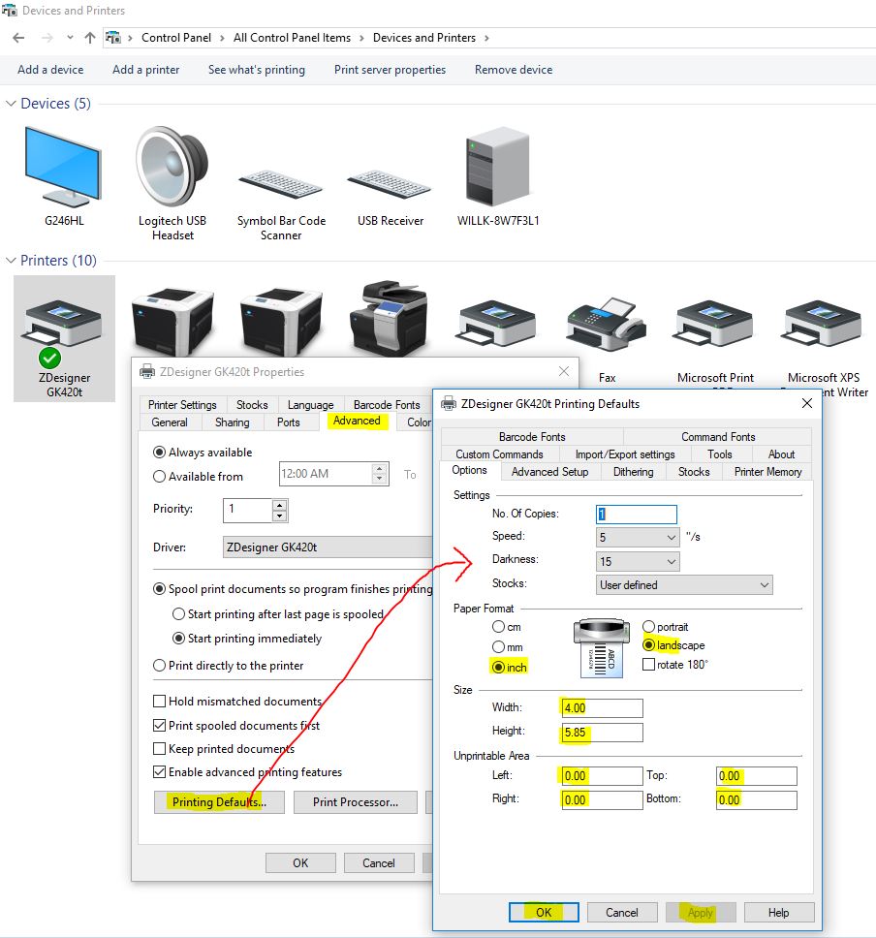Click the WILLK-8W7F3L1 computer tower icon
This screenshot has width=876, height=938.
pyautogui.click(x=498, y=167)
